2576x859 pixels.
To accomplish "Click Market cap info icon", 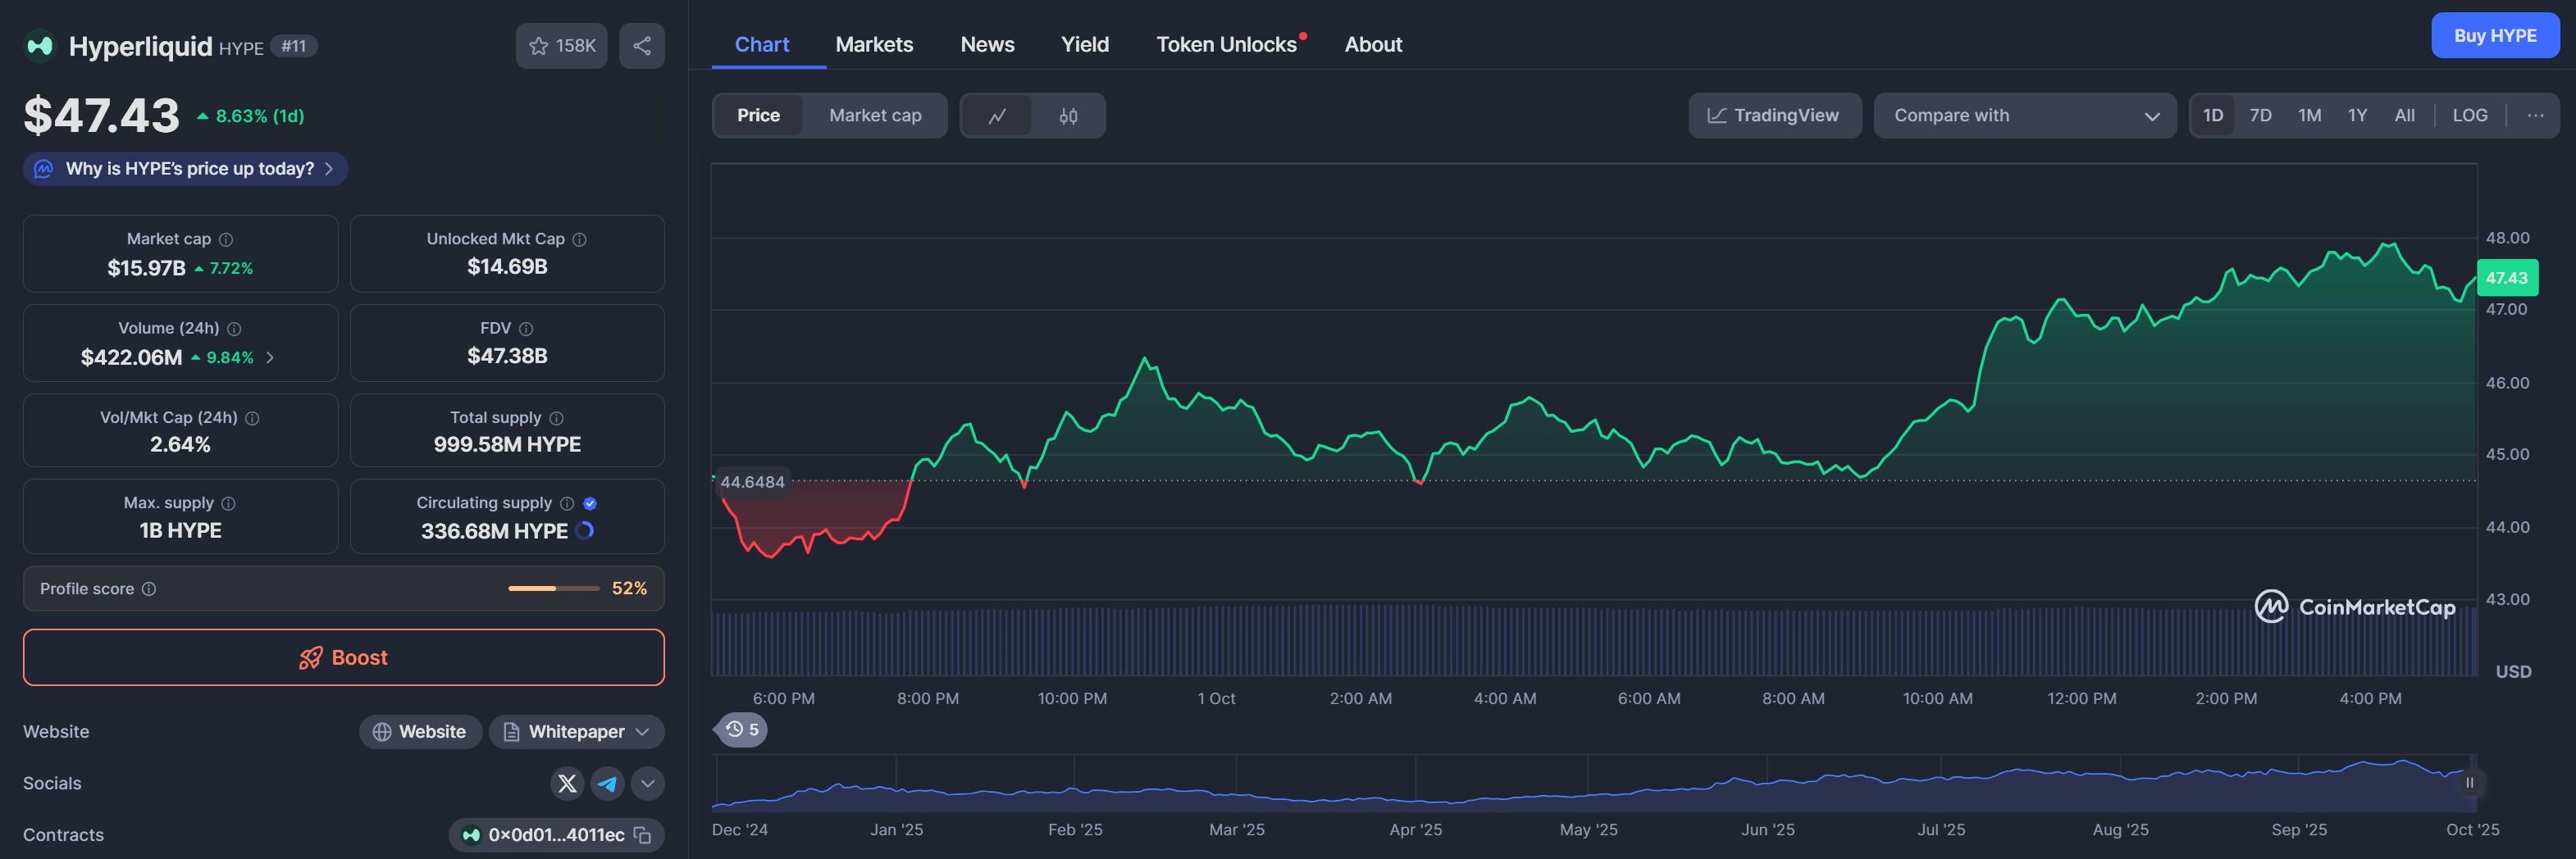I will click(226, 239).
